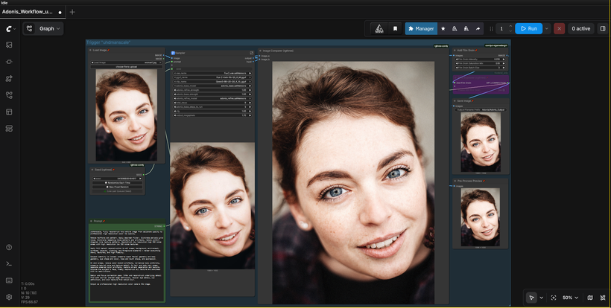The width and height of the screenshot is (611, 308).
Task: Click the Sampler node expand icon
Action: tap(252, 53)
